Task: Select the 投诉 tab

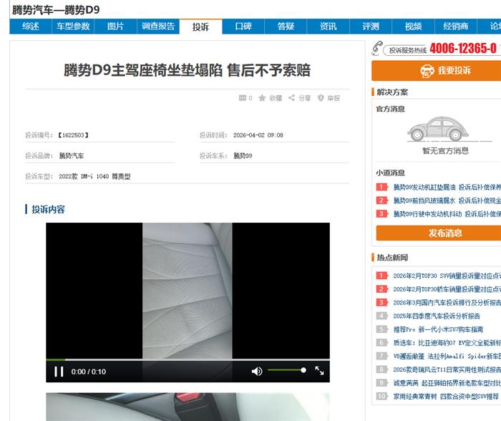Action: tap(200, 26)
